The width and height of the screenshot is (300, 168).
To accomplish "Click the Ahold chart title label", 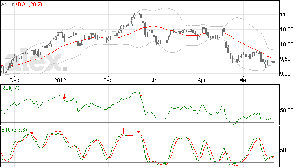I will 8,4.
